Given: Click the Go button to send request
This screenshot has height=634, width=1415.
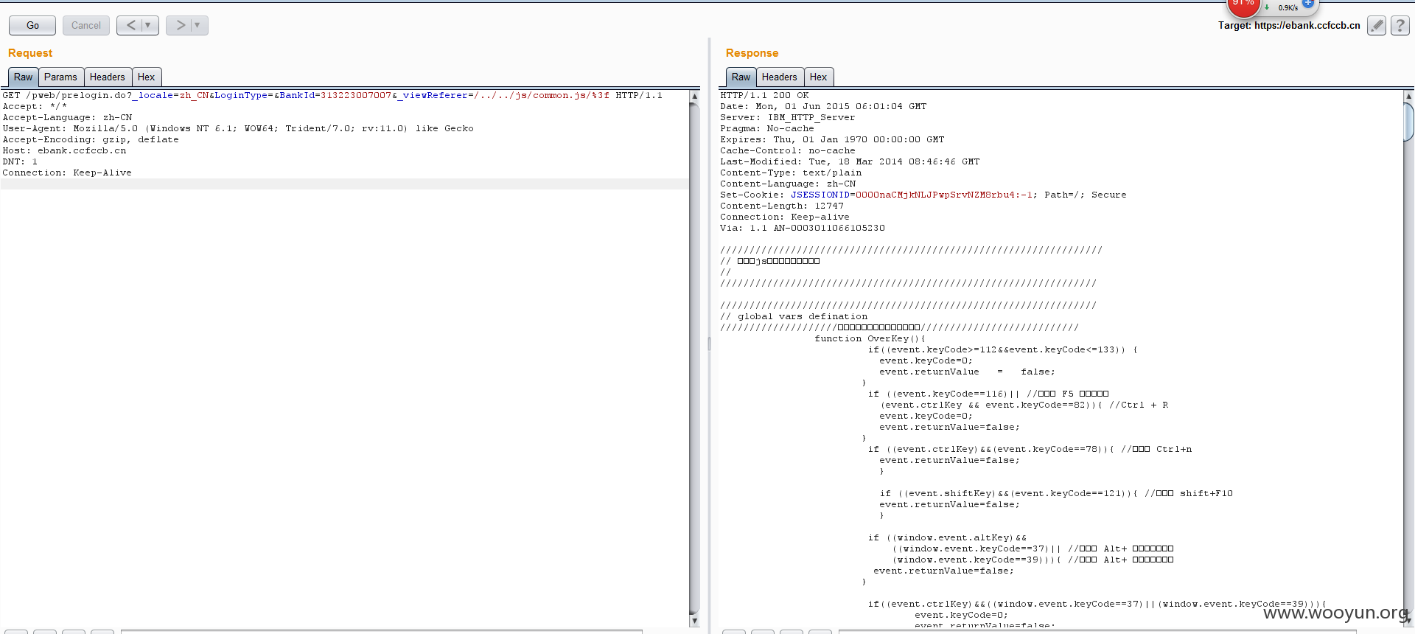Looking at the screenshot, I should pos(32,25).
